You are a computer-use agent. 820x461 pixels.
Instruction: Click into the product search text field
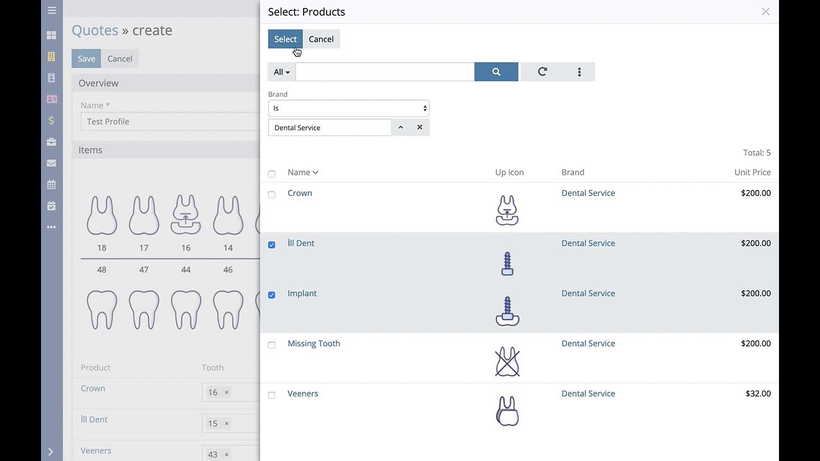(385, 72)
